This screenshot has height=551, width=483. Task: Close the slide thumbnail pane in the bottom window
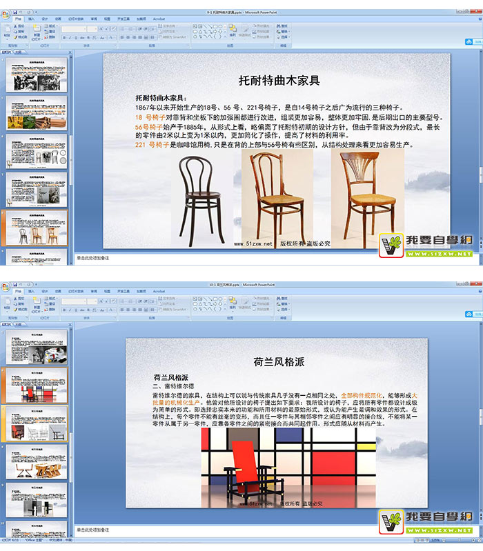coord(70,325)
